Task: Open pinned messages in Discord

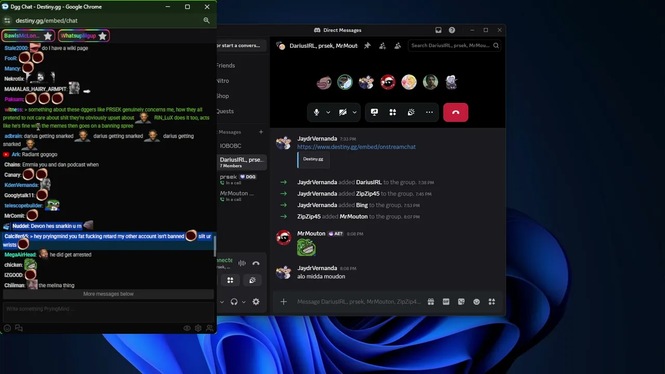Action: pos(367,46)
